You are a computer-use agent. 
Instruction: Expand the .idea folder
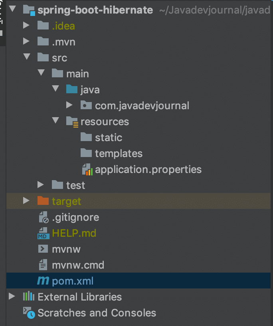27,26
